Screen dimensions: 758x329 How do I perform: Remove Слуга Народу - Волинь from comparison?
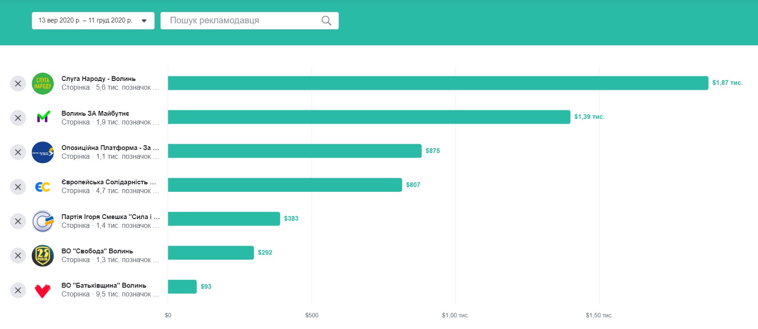point(18,84)
